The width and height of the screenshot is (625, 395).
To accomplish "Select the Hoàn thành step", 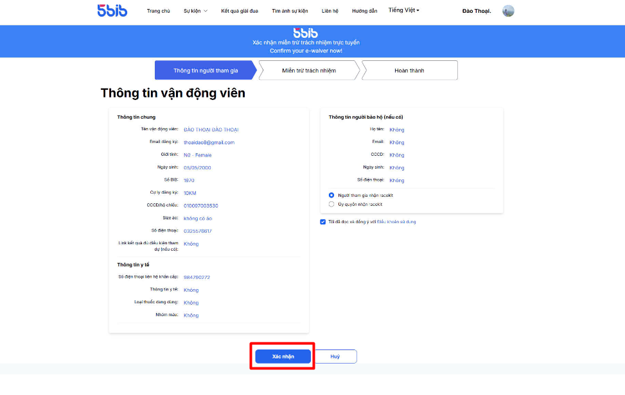I will (x=409, y=71).
